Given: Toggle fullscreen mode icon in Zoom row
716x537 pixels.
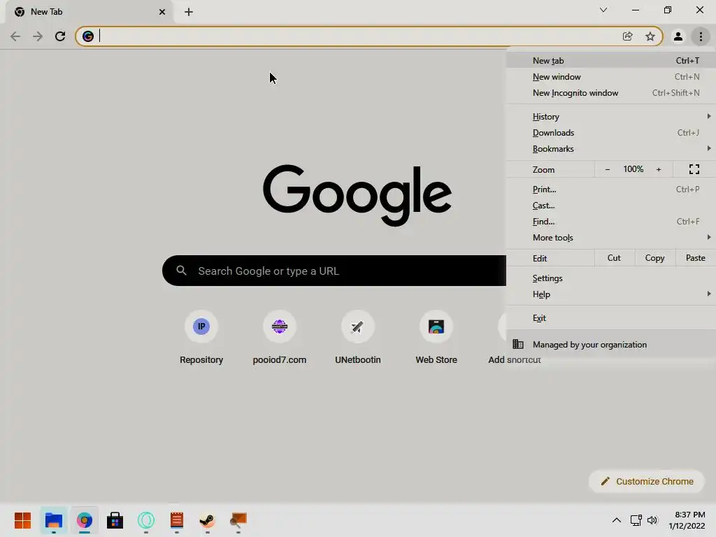Looking at the screenshot, I should (x=694, y=169).
